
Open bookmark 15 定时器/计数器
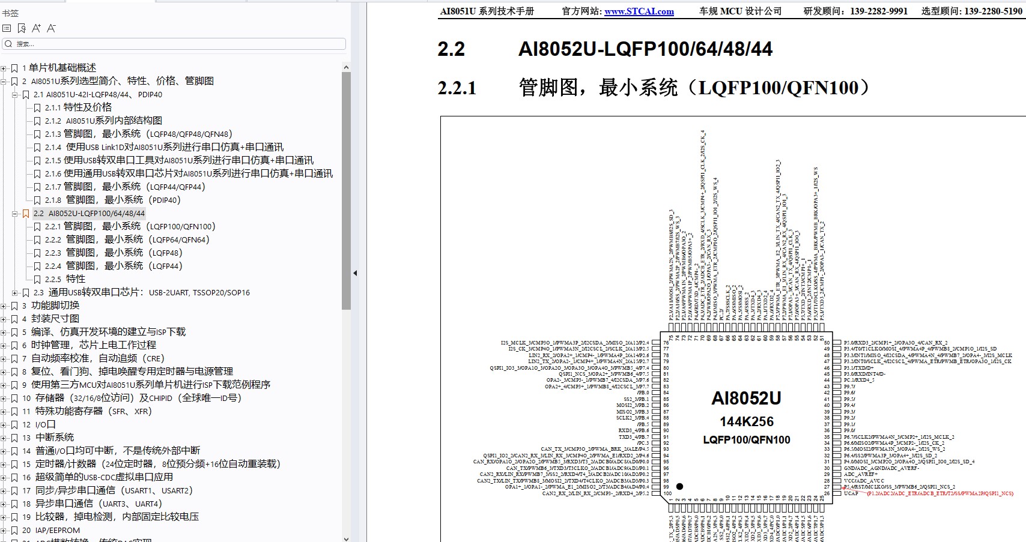pyautogui.click(x=151, y=464)
